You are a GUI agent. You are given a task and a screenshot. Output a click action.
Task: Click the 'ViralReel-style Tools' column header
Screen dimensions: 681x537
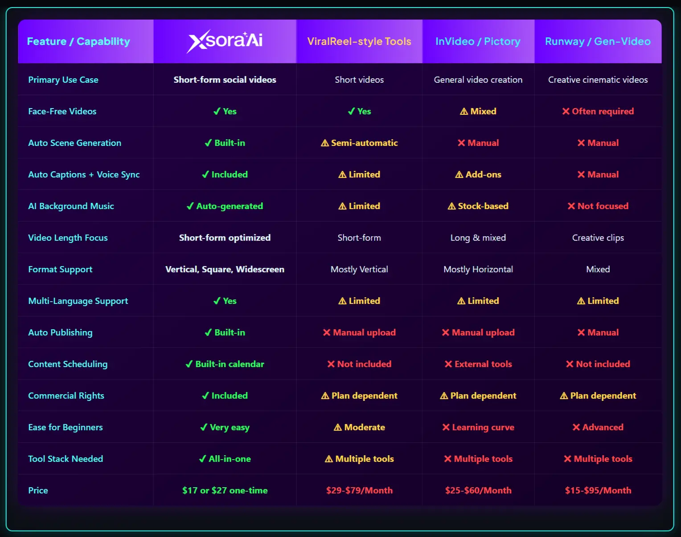pos(359,41)
